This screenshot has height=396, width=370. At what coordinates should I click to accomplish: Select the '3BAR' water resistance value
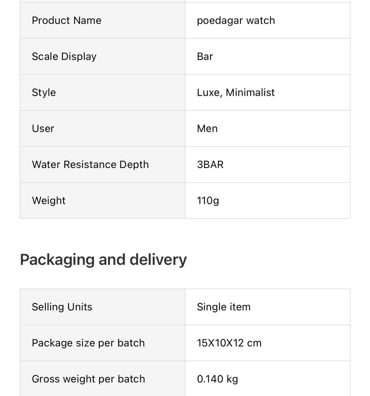(x=210, y=165)
